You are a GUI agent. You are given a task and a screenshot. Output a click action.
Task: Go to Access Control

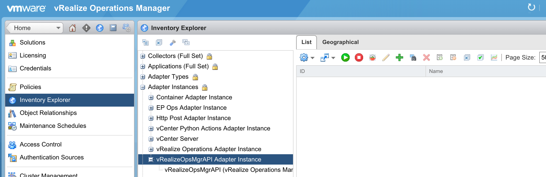pyautogui.click(x=41, y=144)
